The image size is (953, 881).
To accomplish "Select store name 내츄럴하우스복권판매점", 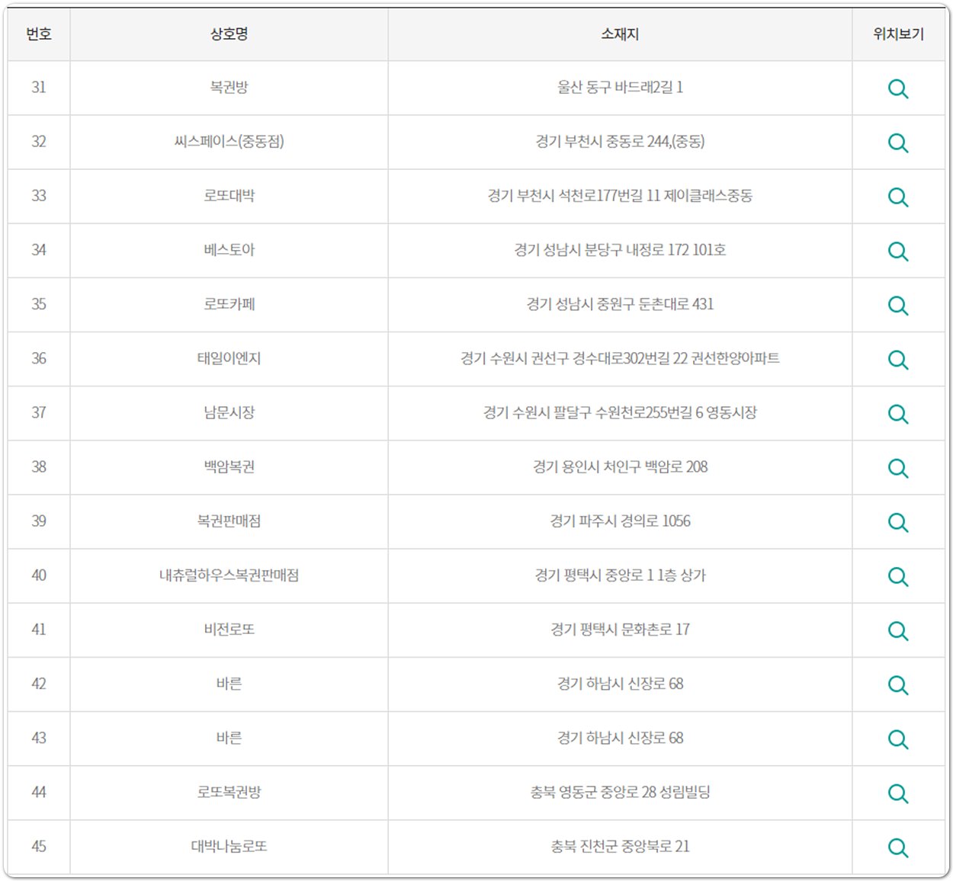I will [229, 575].
